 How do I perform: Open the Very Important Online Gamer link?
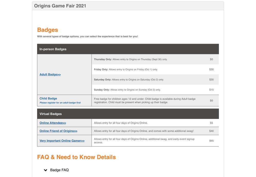point(62,141)
